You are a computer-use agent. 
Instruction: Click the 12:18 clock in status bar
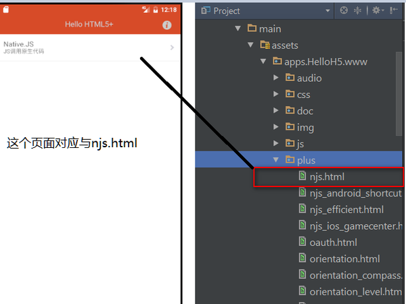click(168, 10)
